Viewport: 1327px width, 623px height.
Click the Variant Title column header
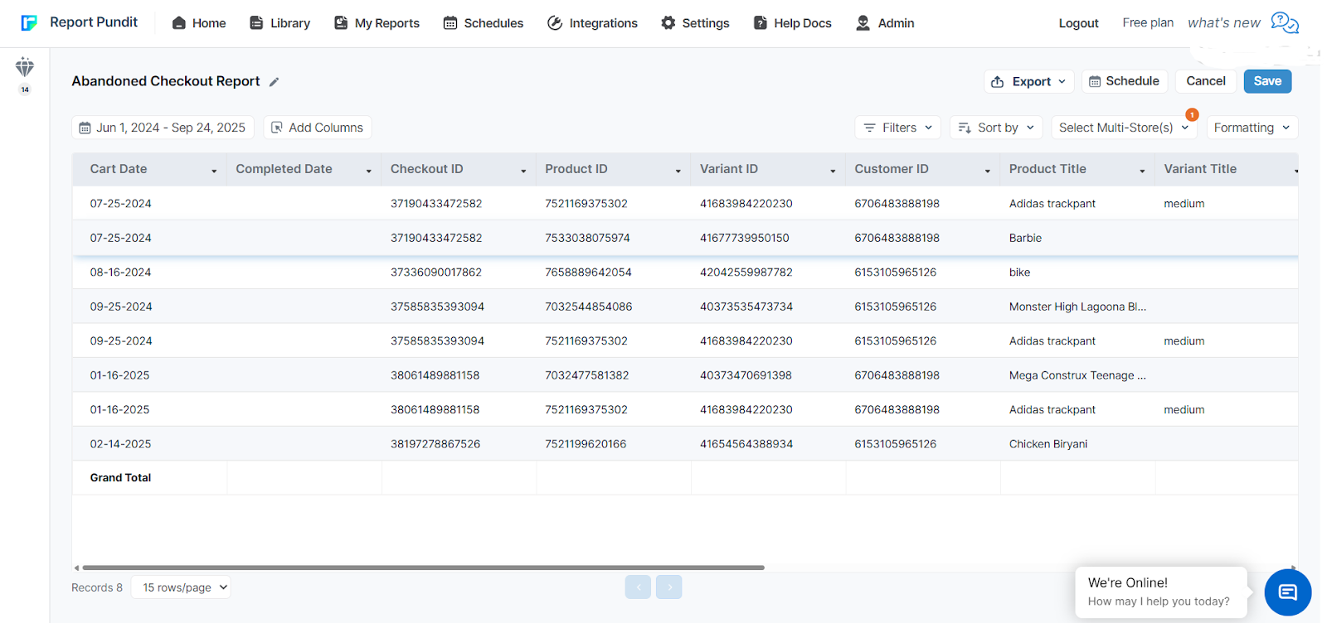click(x=1200, y=169)
